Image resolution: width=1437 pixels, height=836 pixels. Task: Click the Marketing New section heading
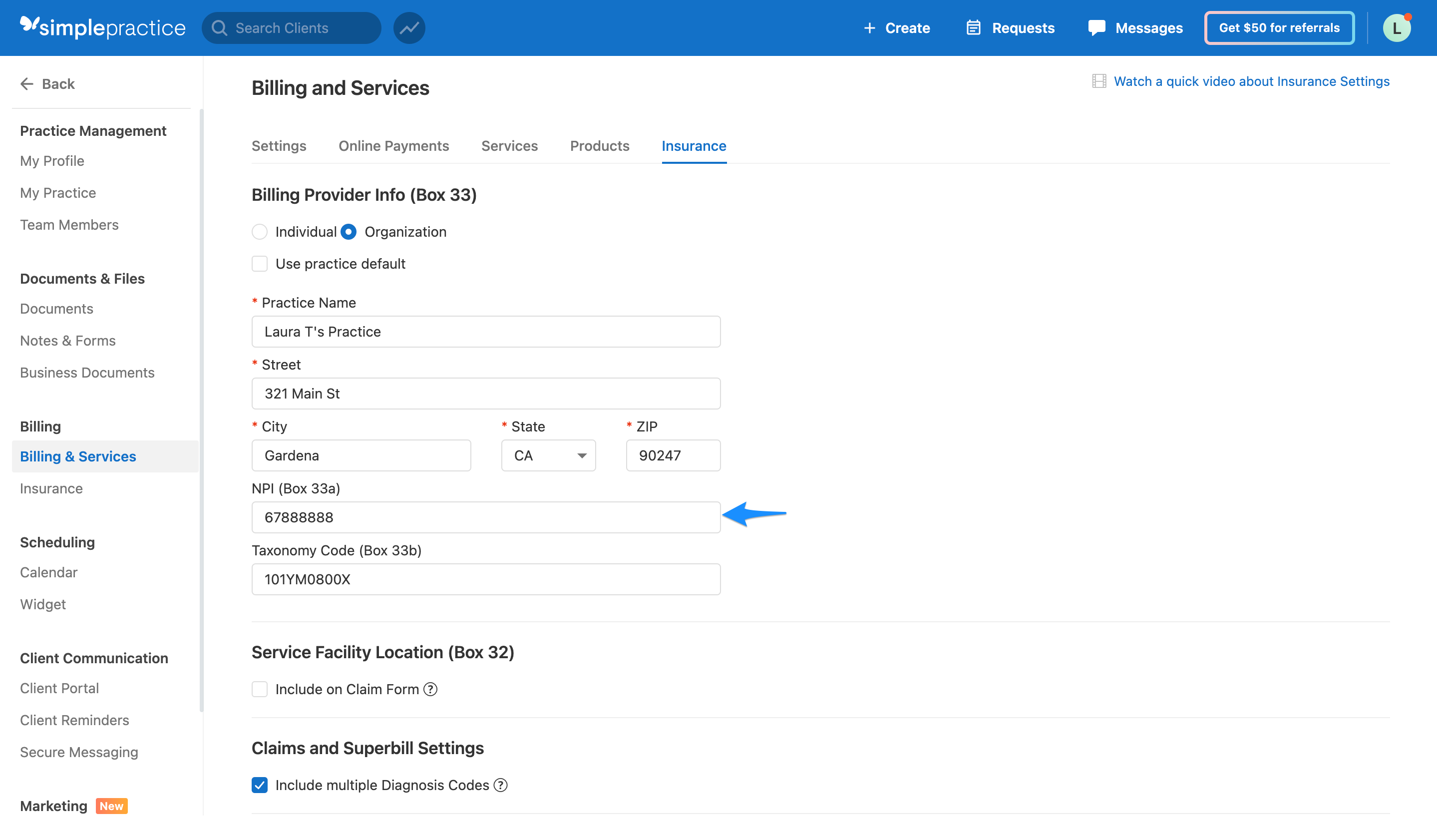[x=73, y=806]
